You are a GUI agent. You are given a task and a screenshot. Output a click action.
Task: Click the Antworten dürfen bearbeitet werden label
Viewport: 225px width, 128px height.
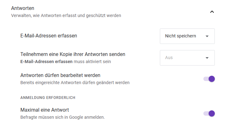pos(60,75)
